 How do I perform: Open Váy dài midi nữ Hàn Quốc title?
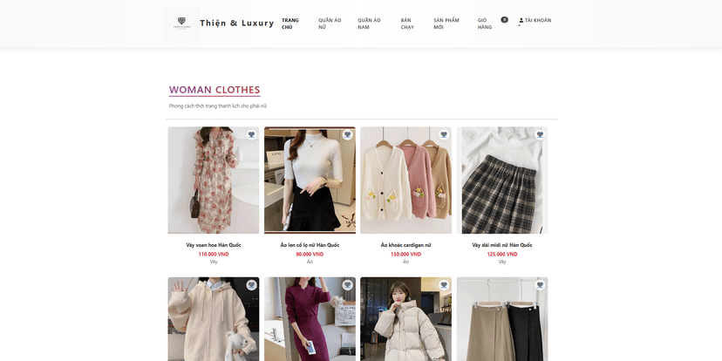coord(502,245)
